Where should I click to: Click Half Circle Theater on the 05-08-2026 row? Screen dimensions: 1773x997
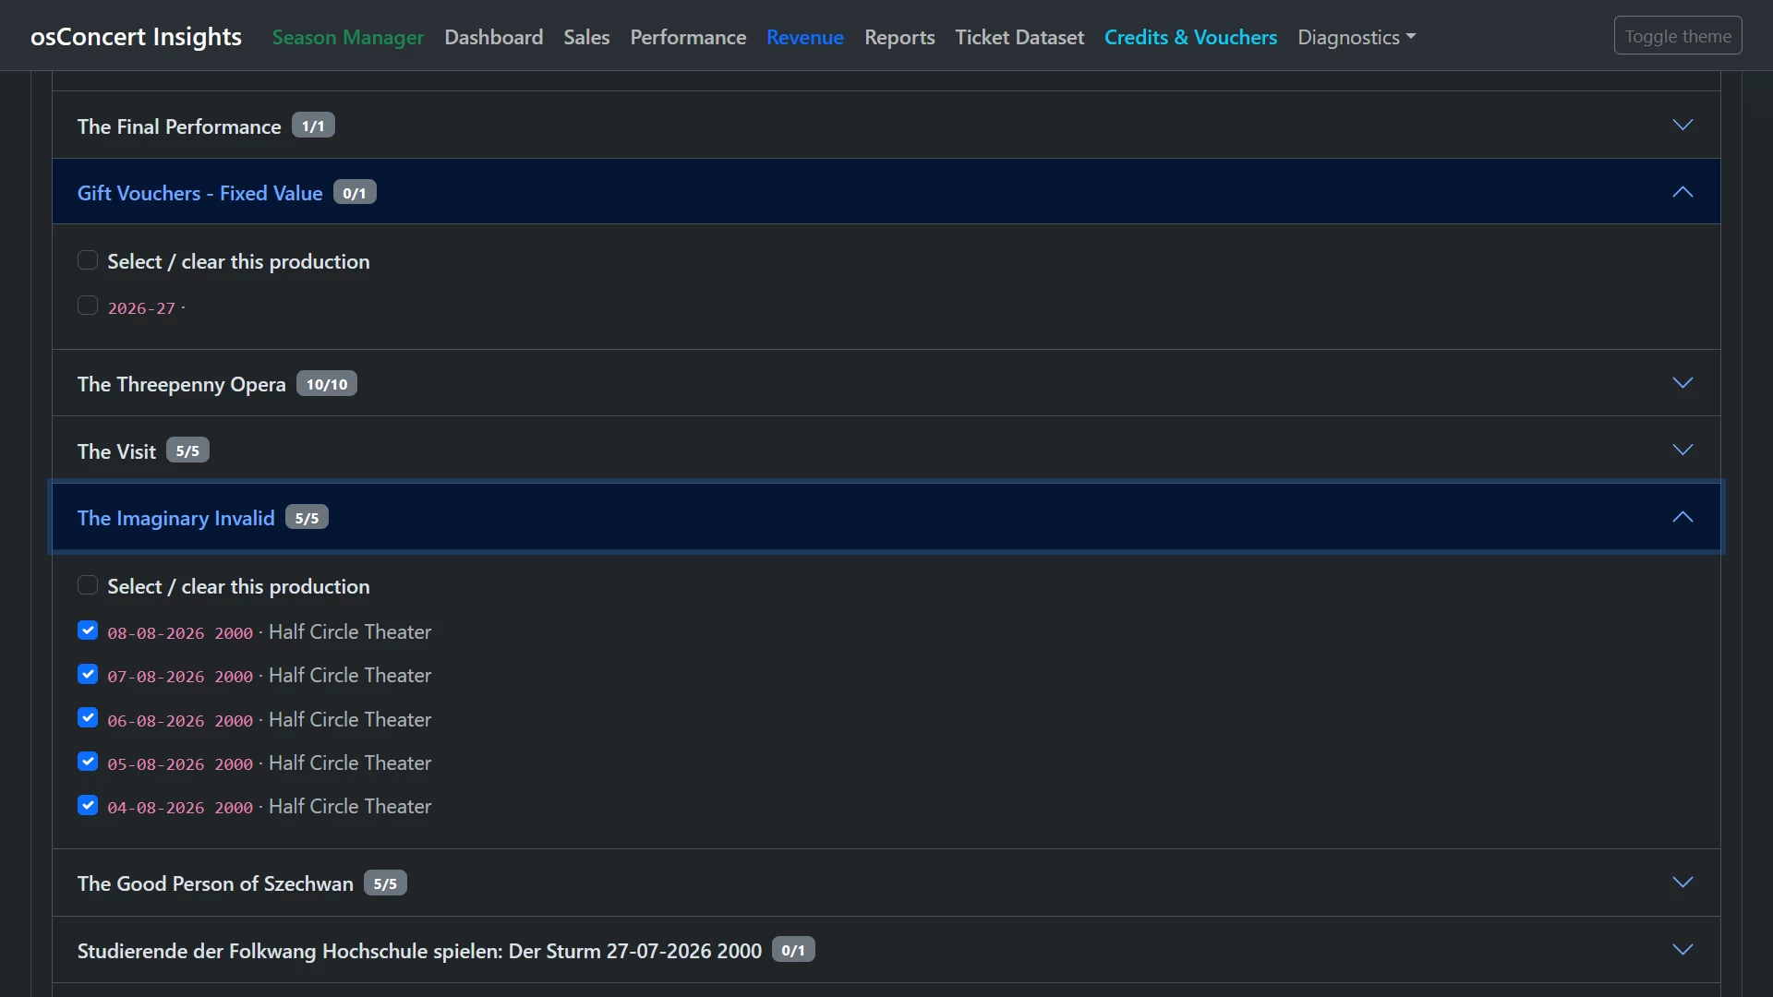click(x=350, y=763)
